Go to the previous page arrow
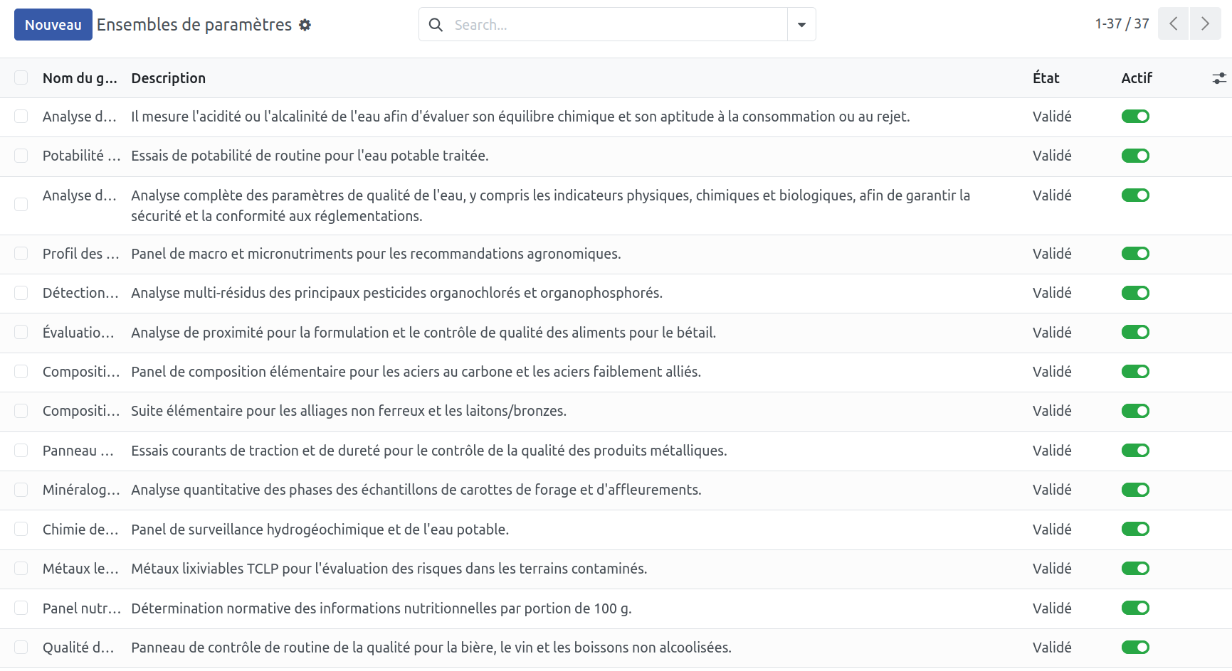The width and height of the screenshot is (1232, 671). [x=1173, y=23]
